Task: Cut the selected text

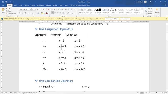Action: pos(8,9)
